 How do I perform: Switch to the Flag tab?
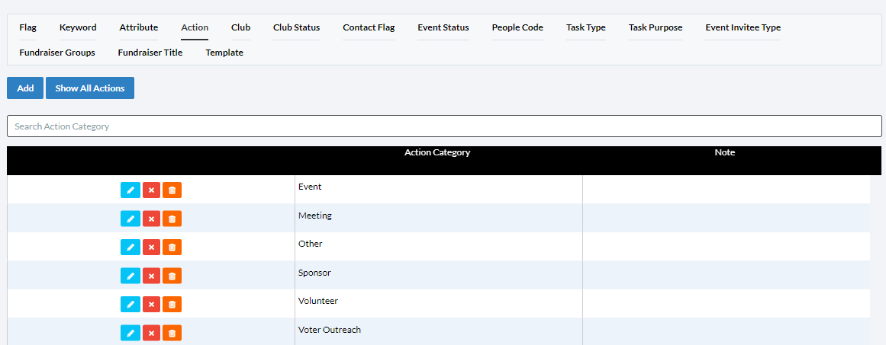point(27,27)
